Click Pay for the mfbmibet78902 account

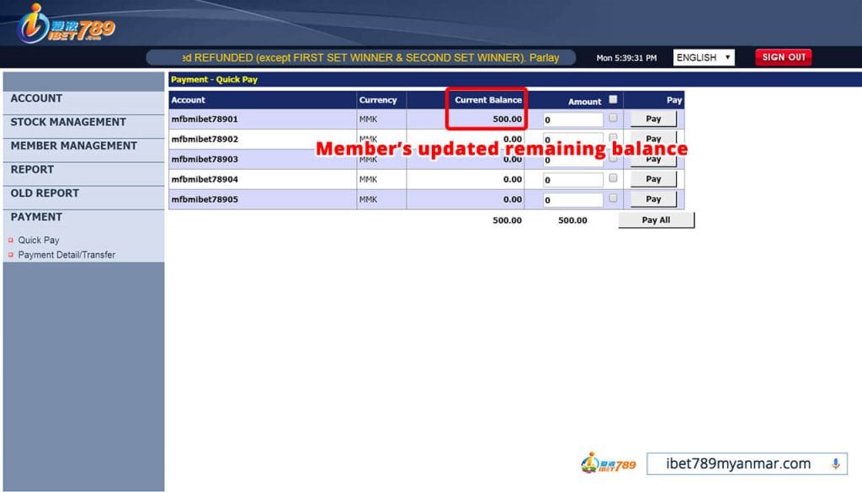[x=654, y=139]
